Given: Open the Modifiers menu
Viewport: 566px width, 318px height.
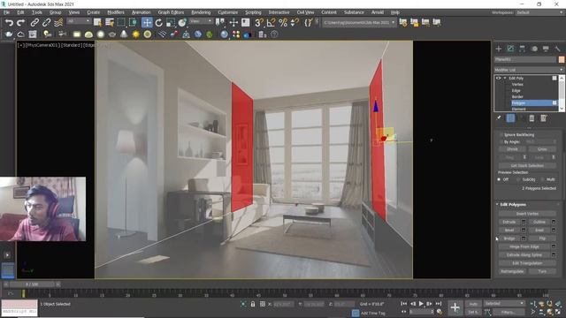Looking at the screenshot, I should 116,12.
